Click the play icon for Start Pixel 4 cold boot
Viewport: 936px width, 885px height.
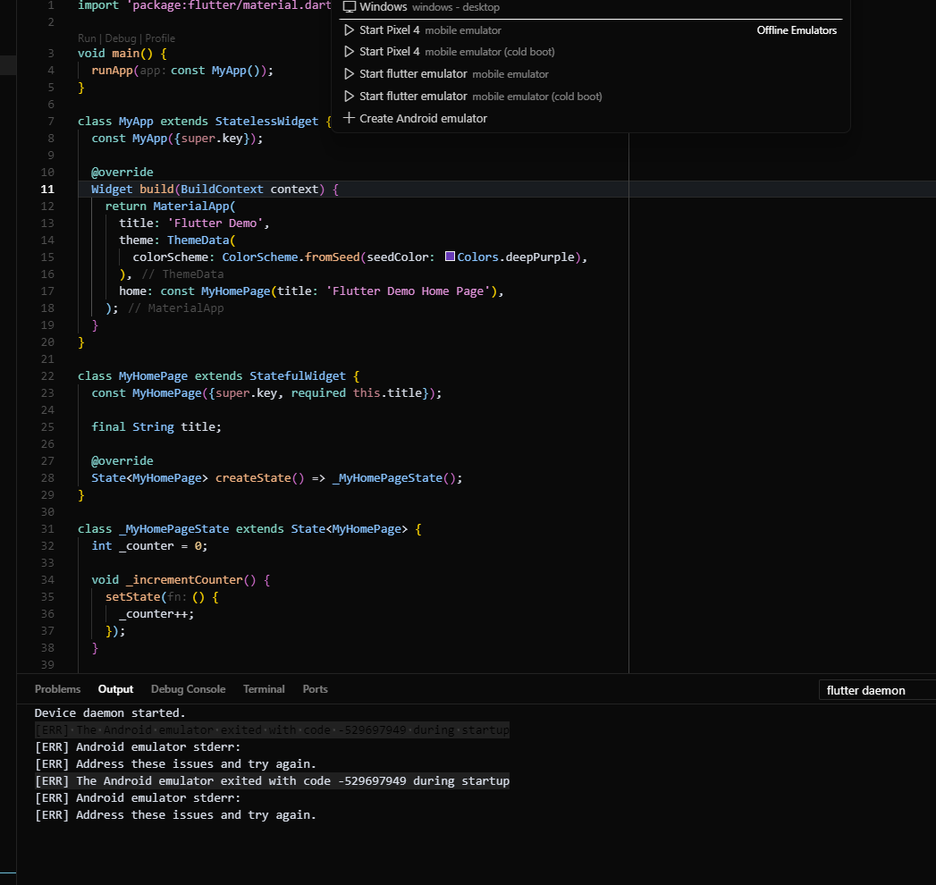point(350,52)
